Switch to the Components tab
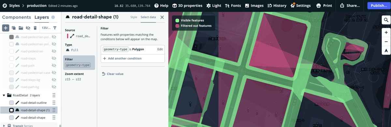 tap(17, 17)
